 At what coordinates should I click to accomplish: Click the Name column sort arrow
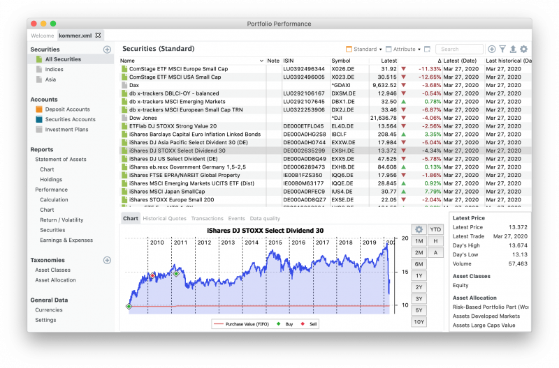261,61
